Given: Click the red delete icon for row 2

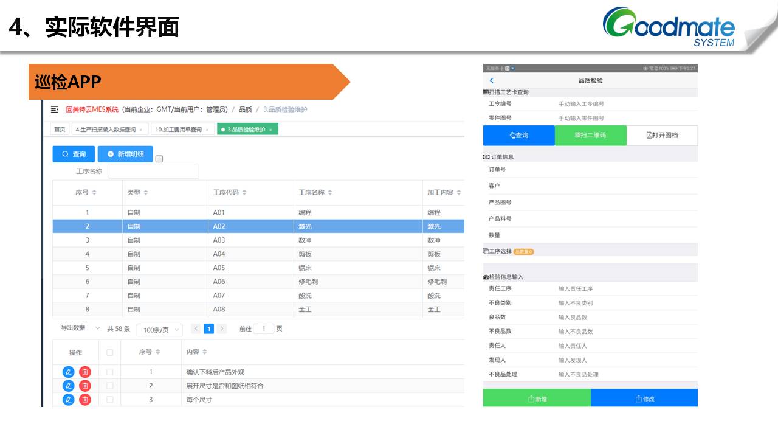Looking at the screenshot, I should (x=85, y=386).
